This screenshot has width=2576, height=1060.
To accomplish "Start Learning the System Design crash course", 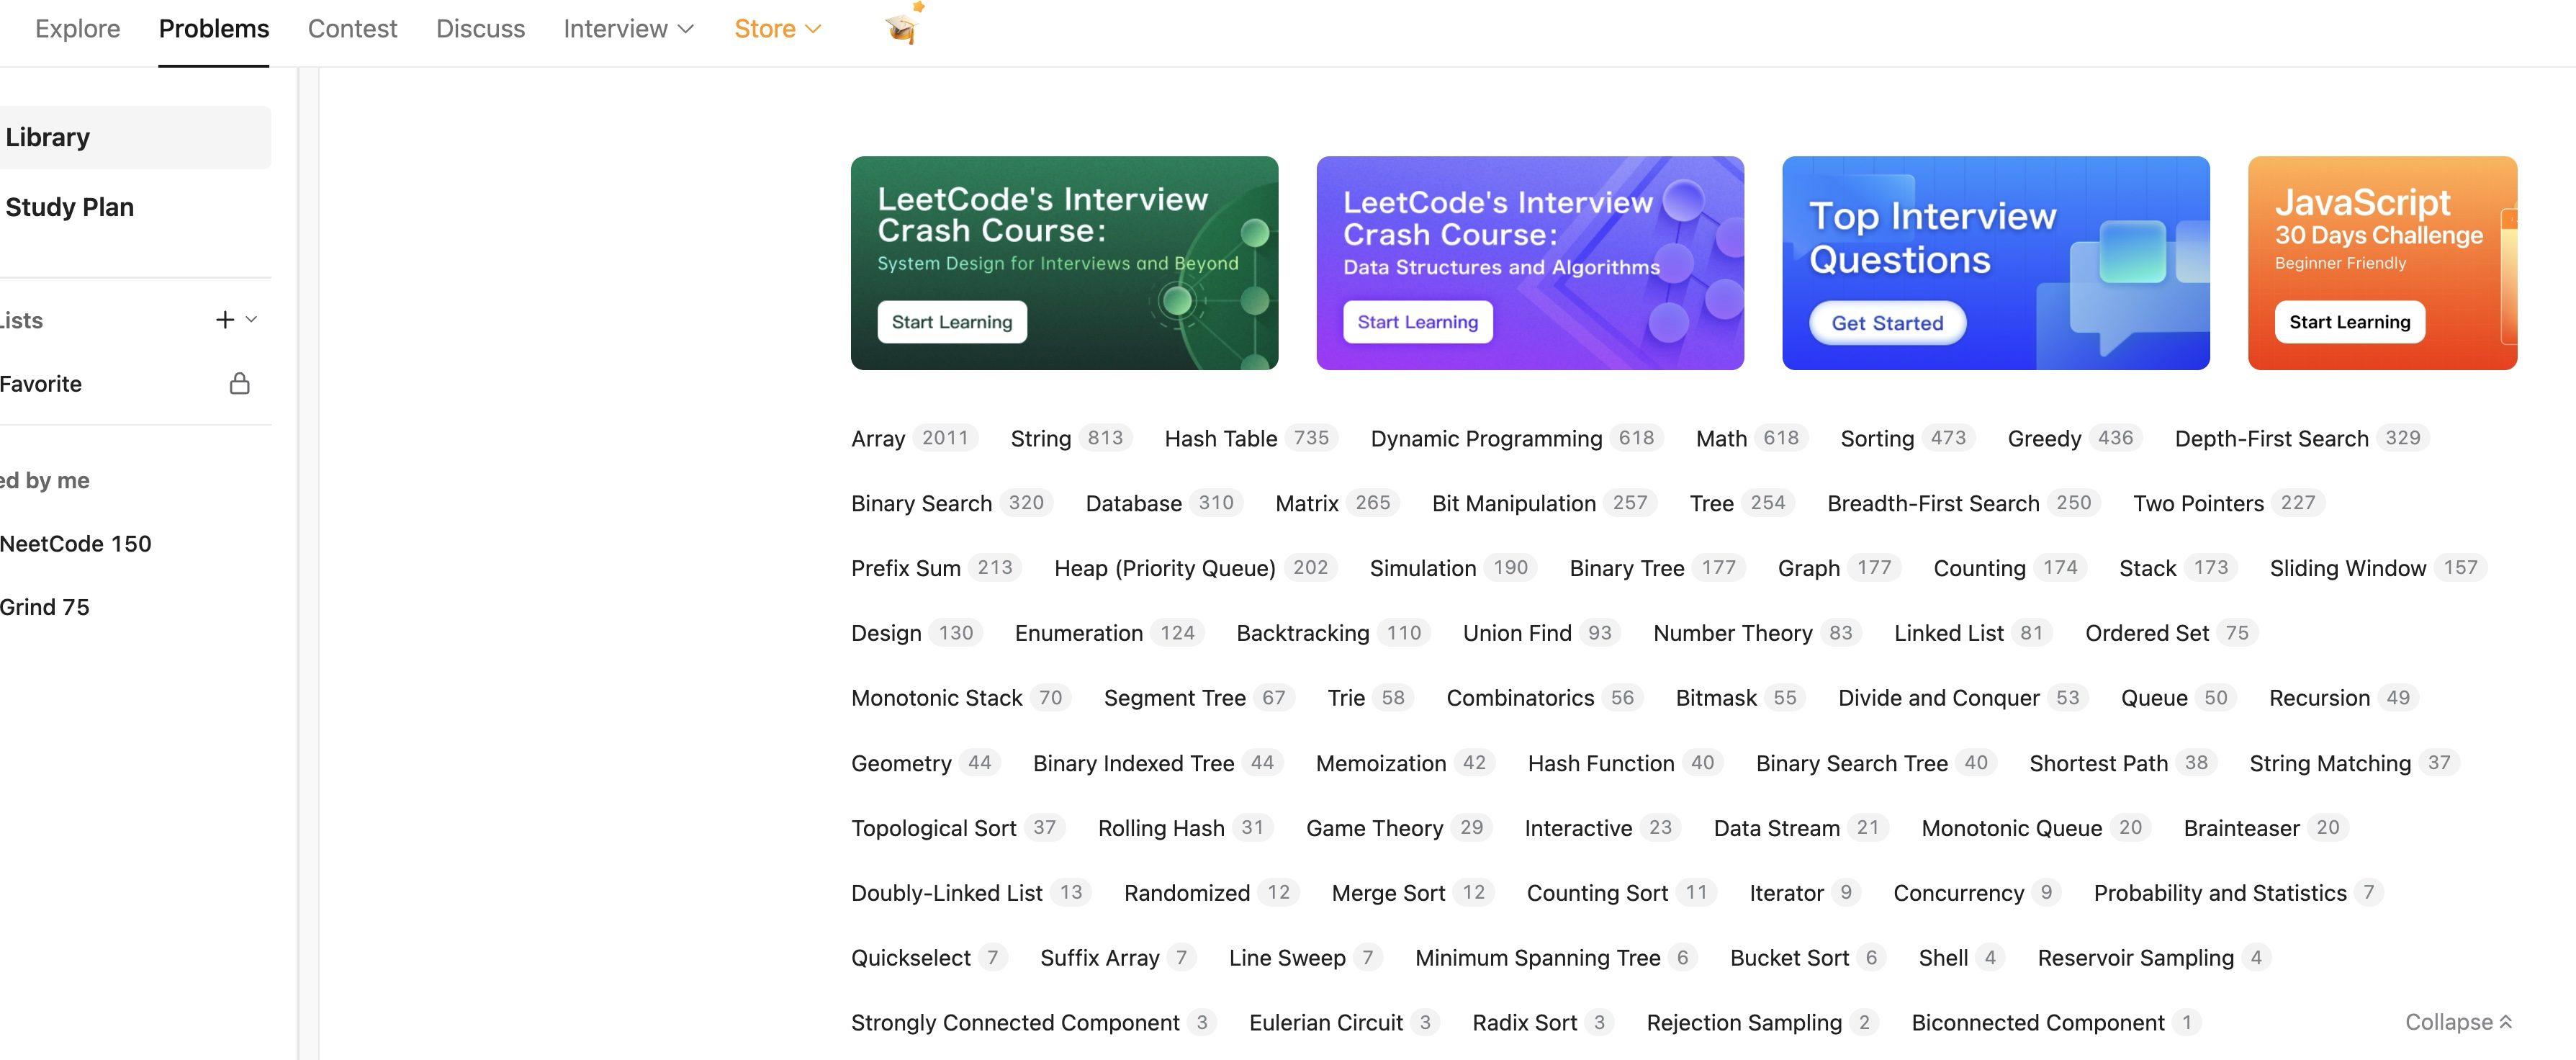I will tap(952, 321).
